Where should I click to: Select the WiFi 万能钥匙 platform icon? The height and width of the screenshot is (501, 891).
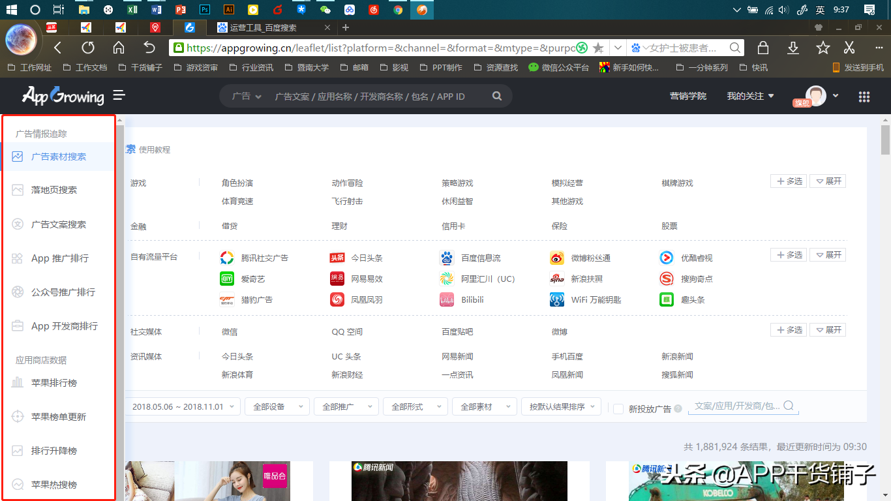click(x=556, y=299)
